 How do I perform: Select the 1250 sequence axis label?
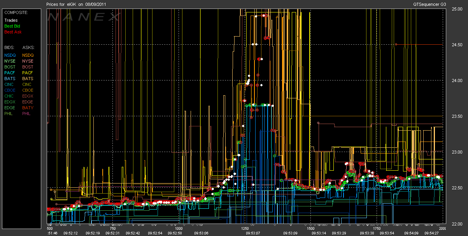click(x=245, y=229)
